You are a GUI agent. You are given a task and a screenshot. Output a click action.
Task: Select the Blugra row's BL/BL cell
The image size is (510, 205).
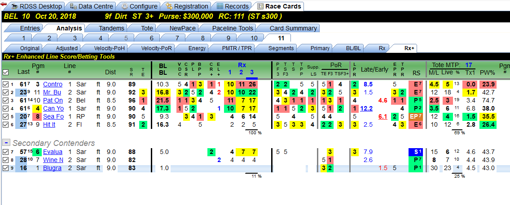[x=164, y=168]
